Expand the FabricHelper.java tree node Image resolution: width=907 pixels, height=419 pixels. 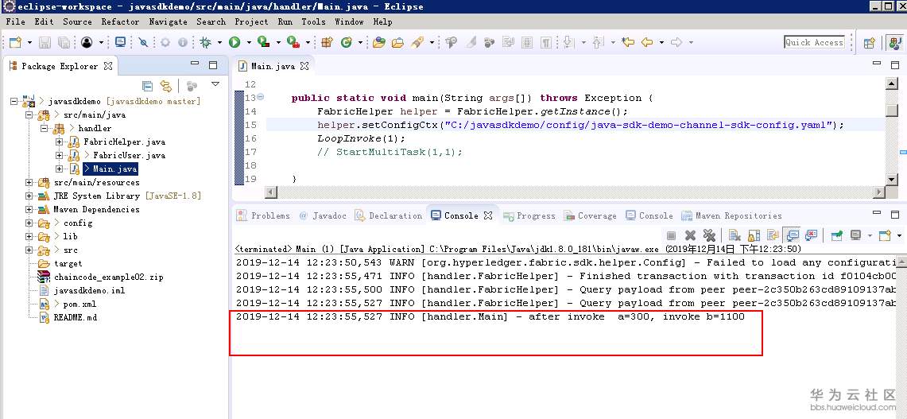pos(59,142)
